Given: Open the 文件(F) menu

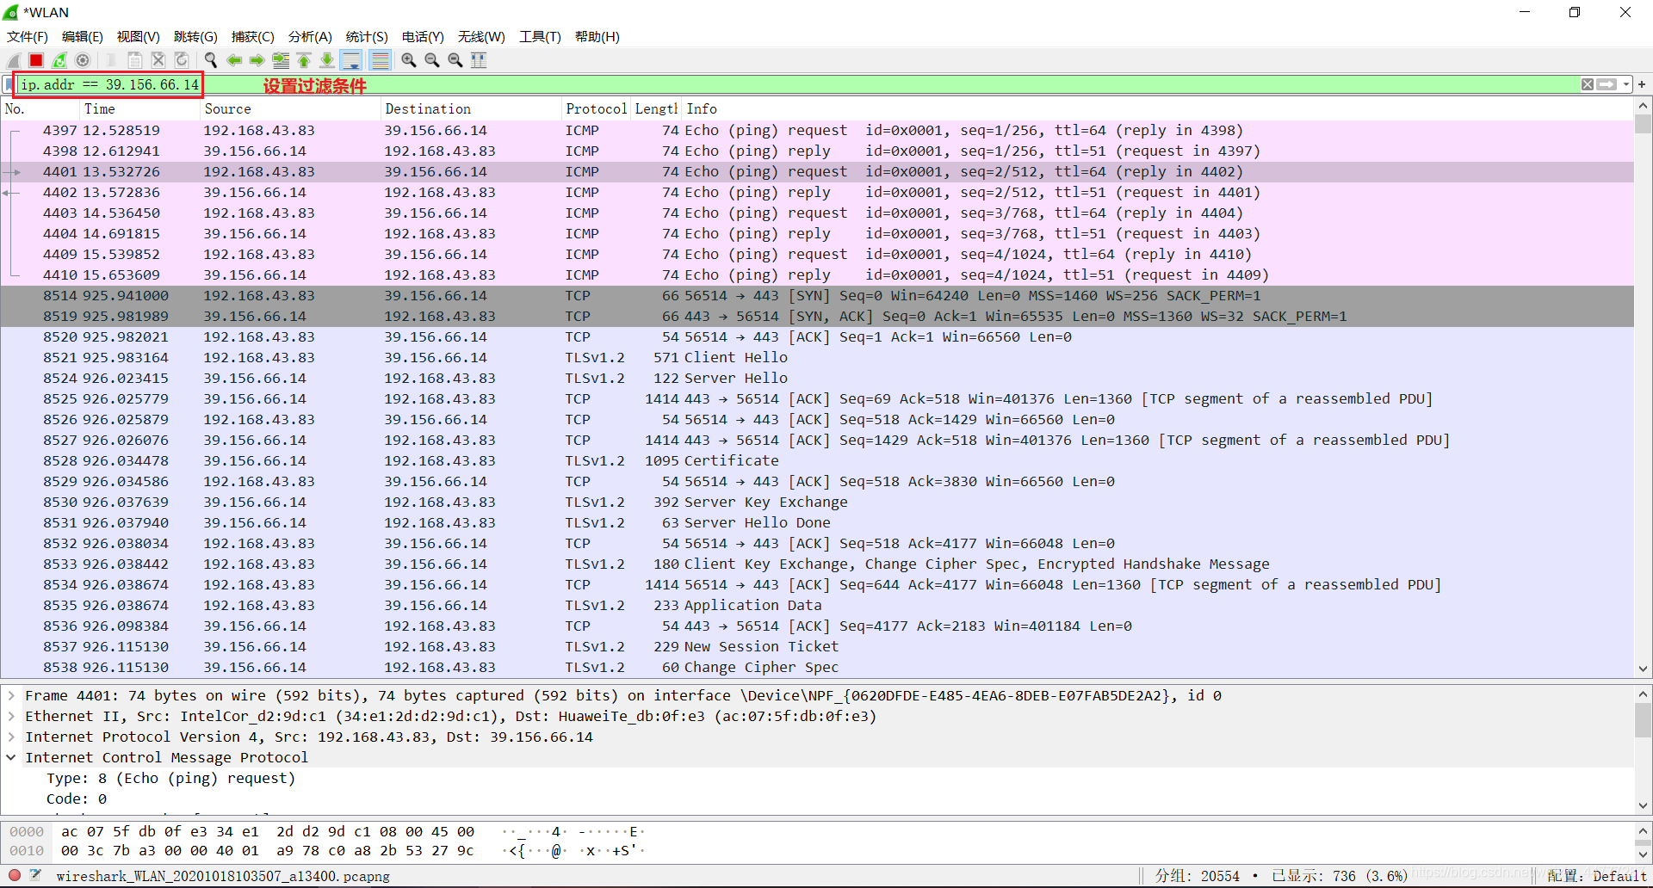Looking at the screenshot, I should tap(28, 37).
